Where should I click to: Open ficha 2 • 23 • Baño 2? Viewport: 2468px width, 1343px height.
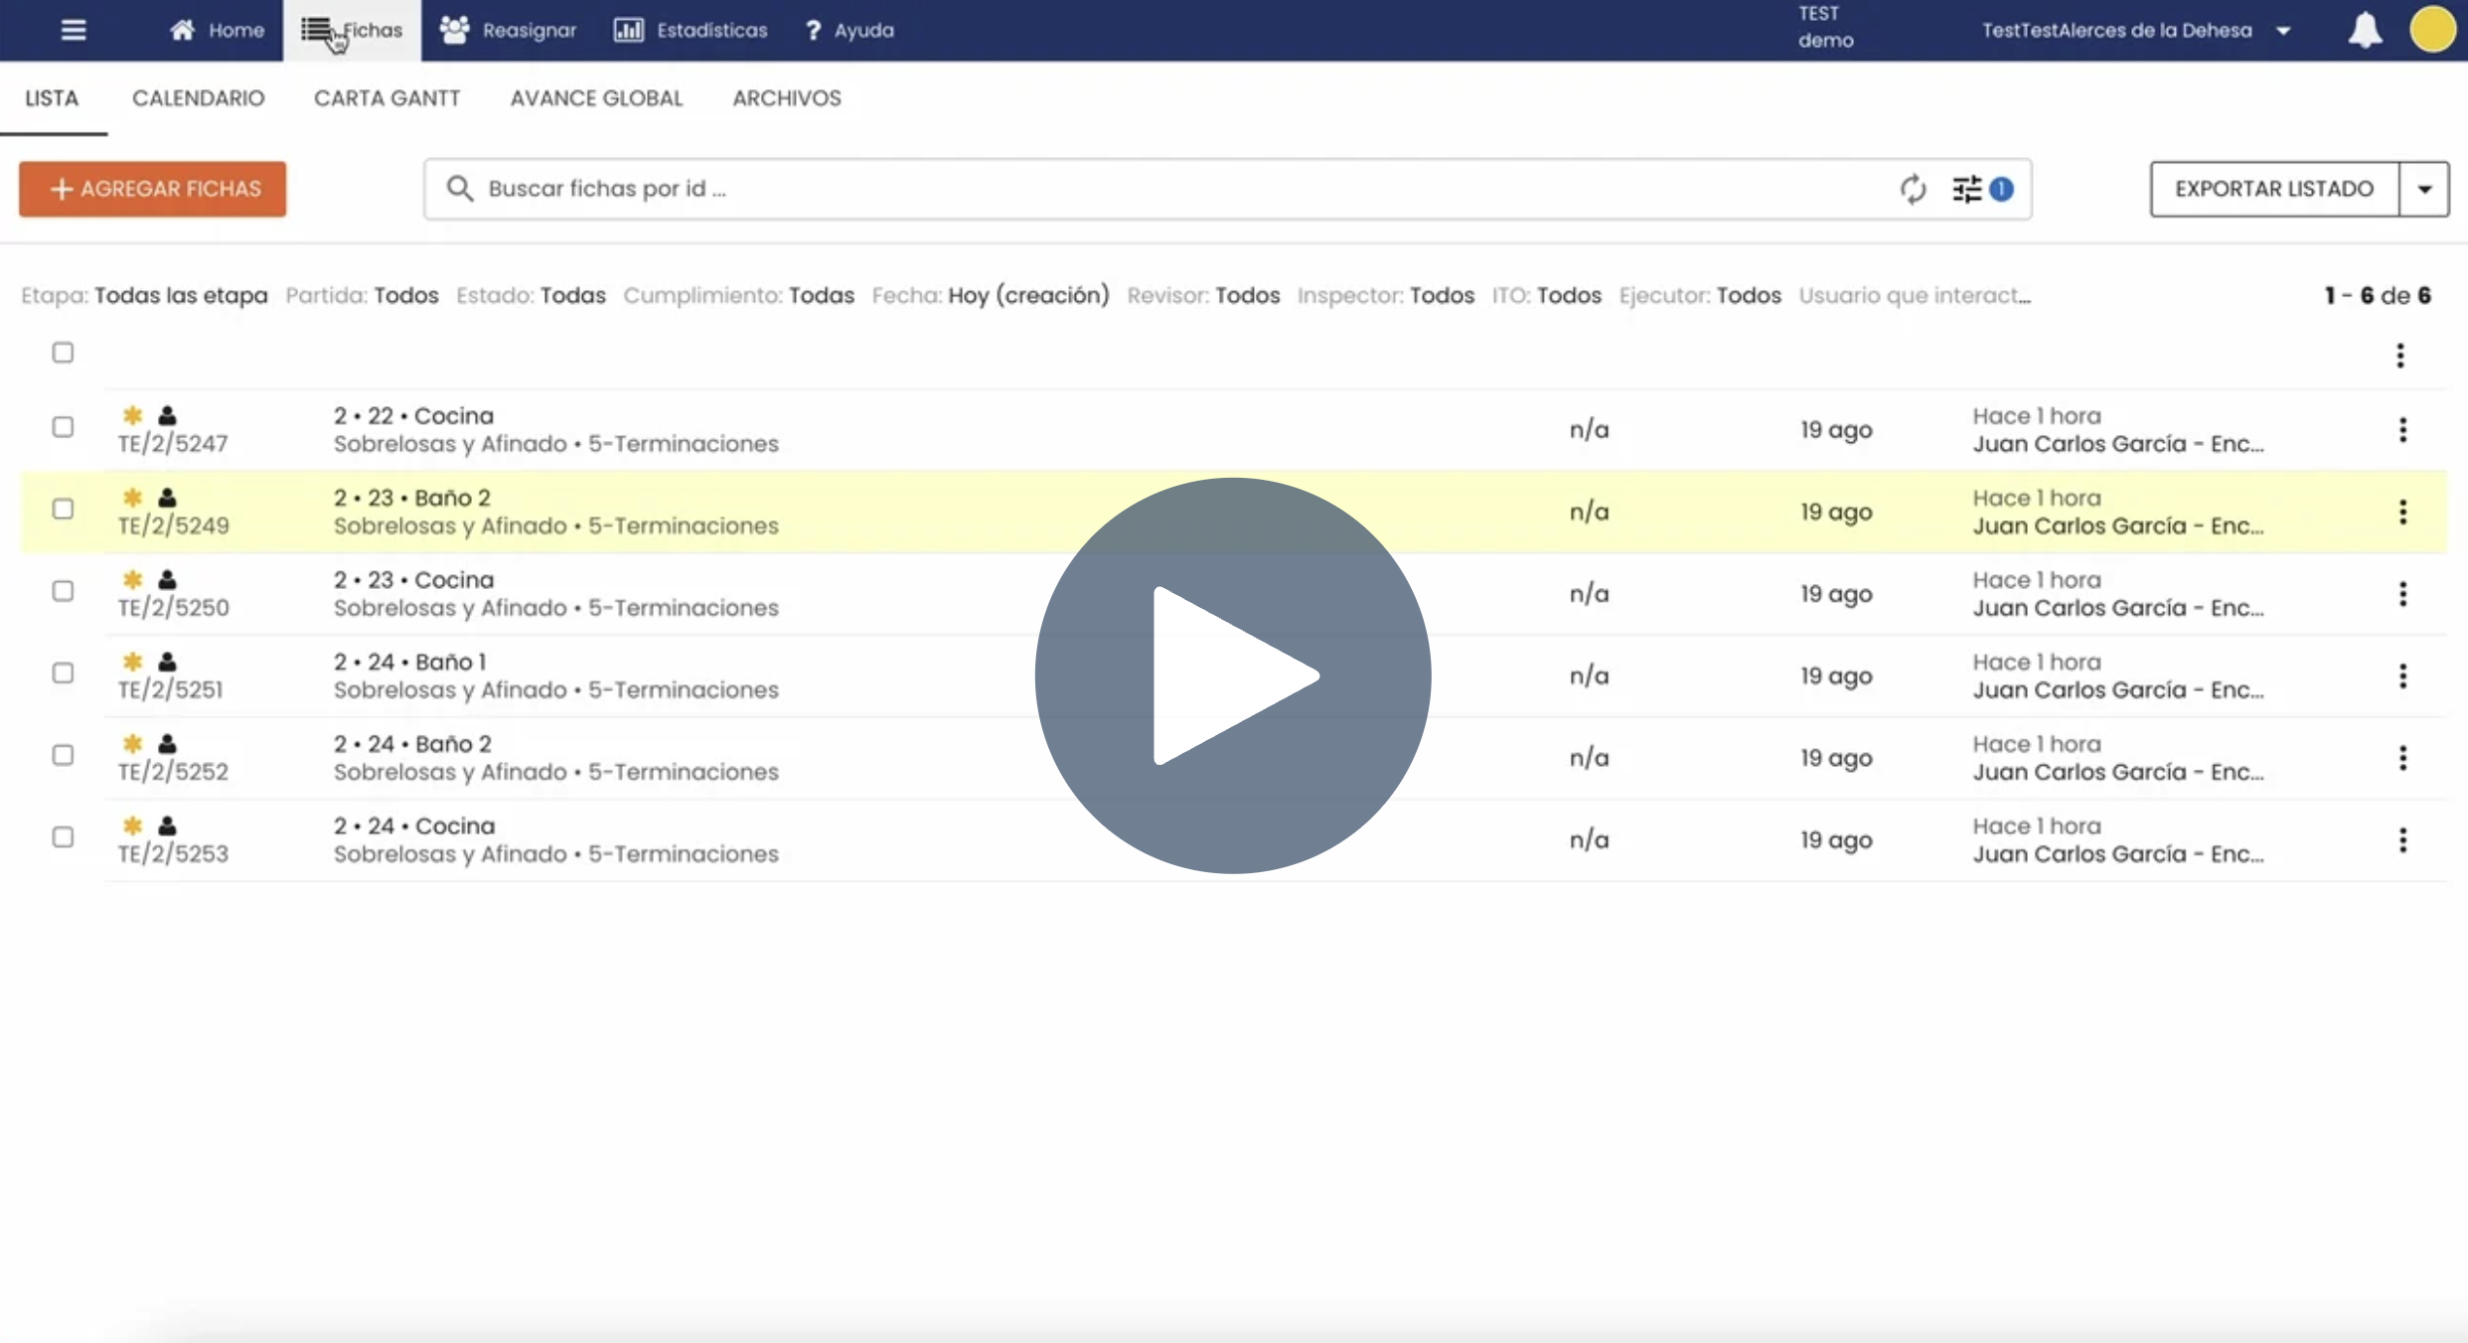[412, 498]
